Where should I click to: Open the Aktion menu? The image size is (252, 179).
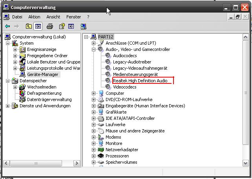coord(34,17)
